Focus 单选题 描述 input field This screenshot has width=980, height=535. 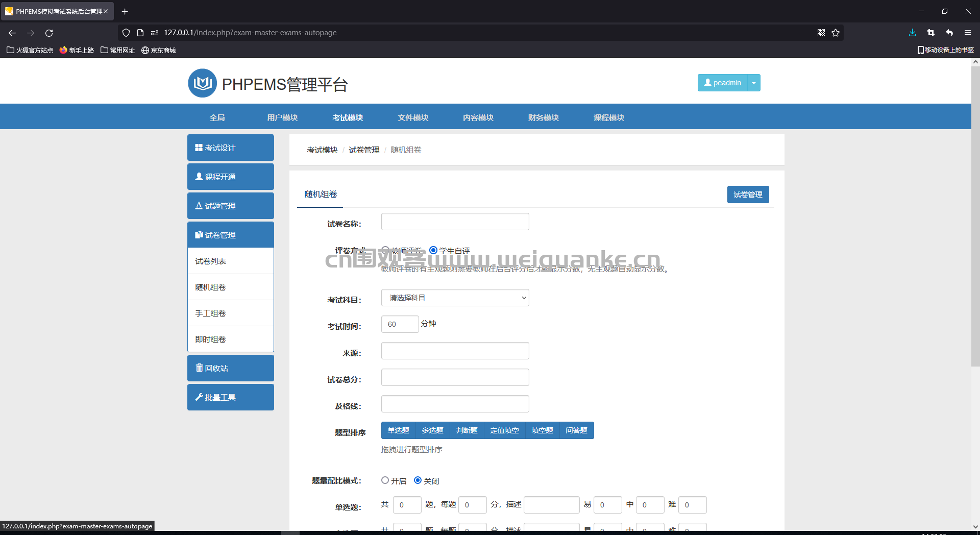(x=552, y=505)
